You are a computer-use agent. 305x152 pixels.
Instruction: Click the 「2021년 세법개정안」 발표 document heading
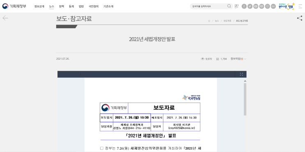[151, 136]
